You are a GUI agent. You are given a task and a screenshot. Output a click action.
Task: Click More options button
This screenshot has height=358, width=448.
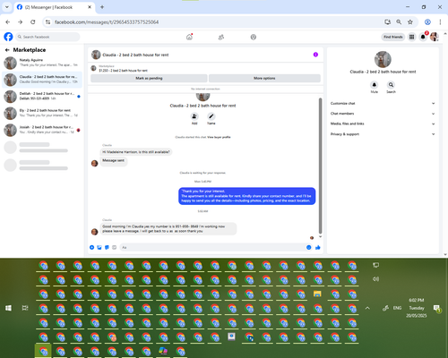coord(264,78)
